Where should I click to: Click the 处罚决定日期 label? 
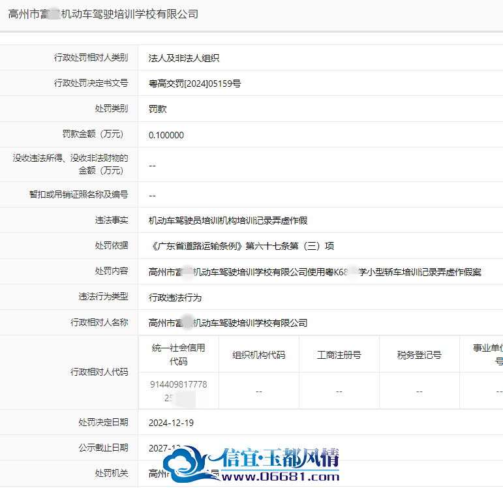point(103,422)
